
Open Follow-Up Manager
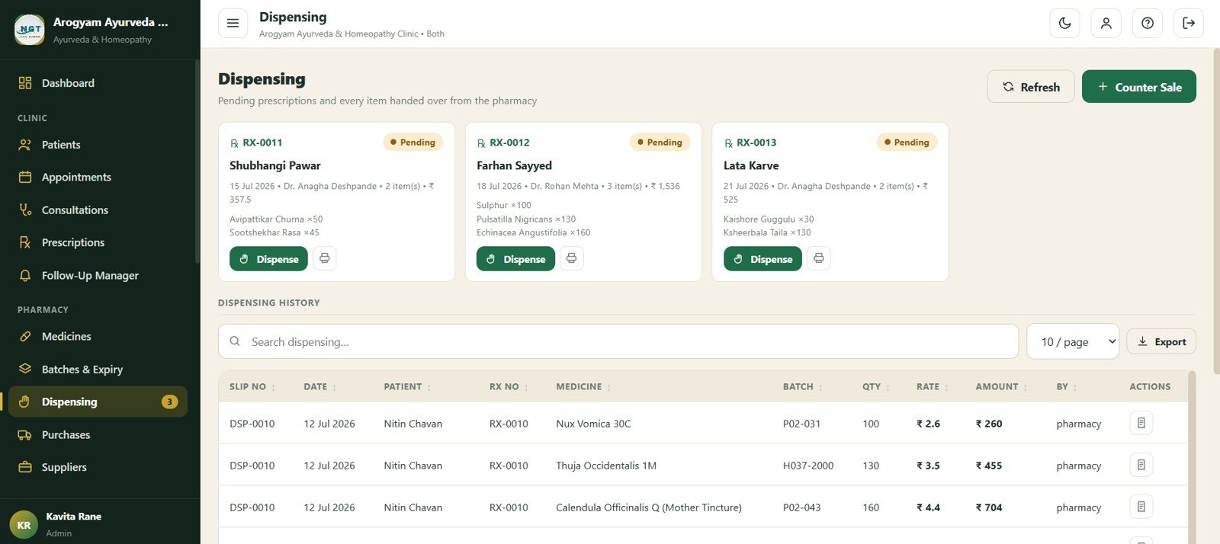pos(98,275)
